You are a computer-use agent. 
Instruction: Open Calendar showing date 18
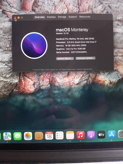(49, 136)
